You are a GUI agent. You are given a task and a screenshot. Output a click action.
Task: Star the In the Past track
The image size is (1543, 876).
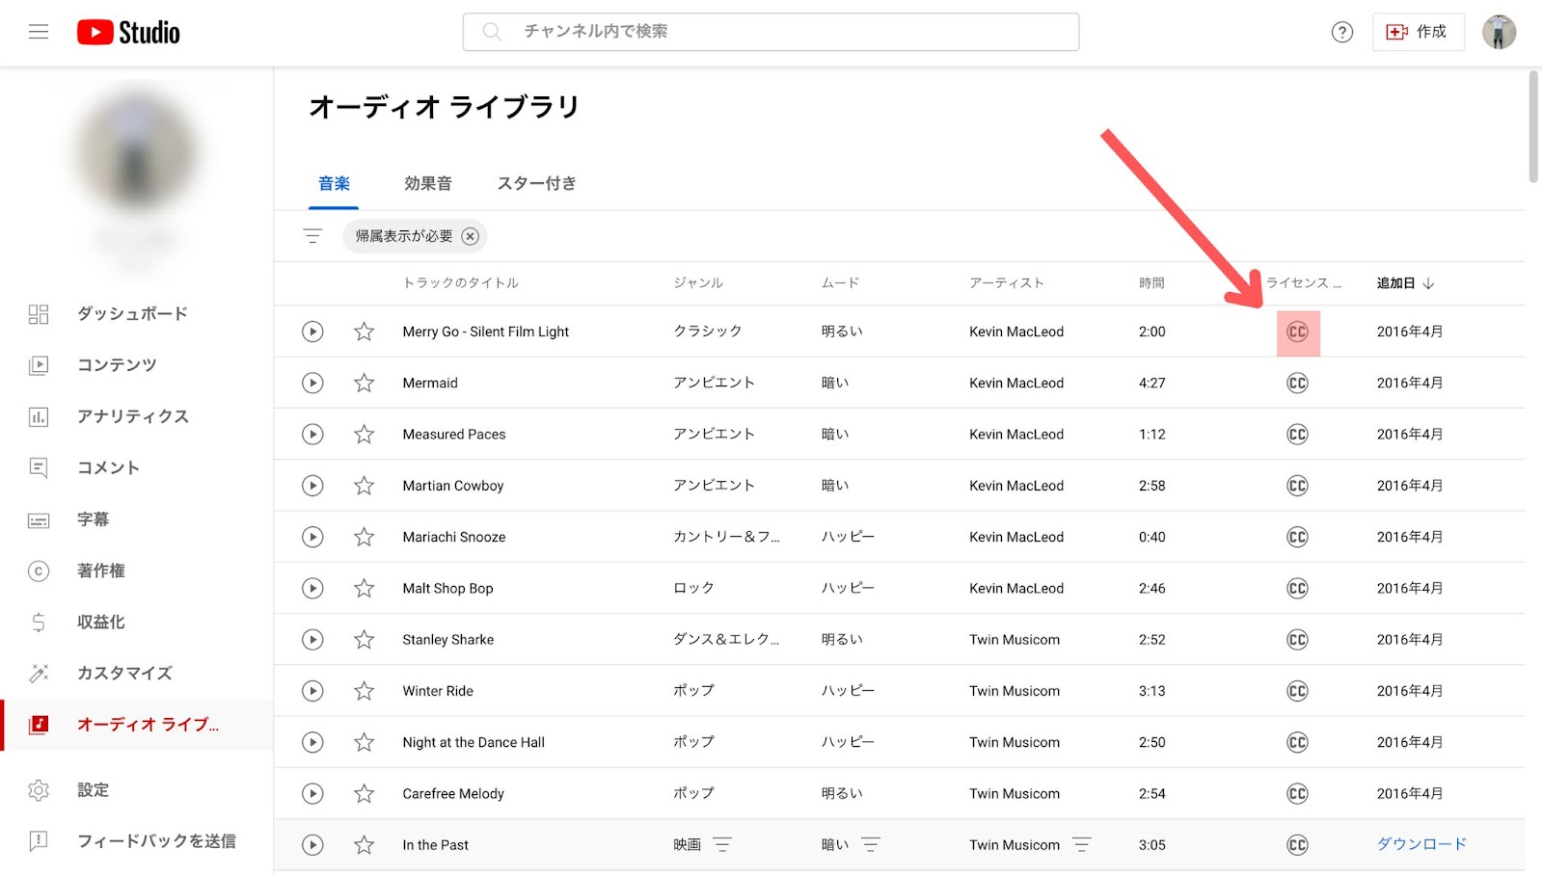(364, 845)
